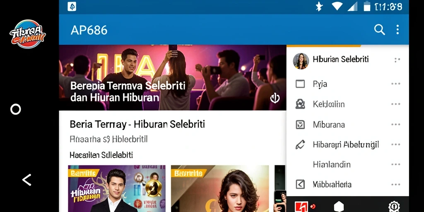The width and height of the screenshot is (424, 212).
Task: Tap the Wi-Fi status icon
Action: tap(337, 6)
